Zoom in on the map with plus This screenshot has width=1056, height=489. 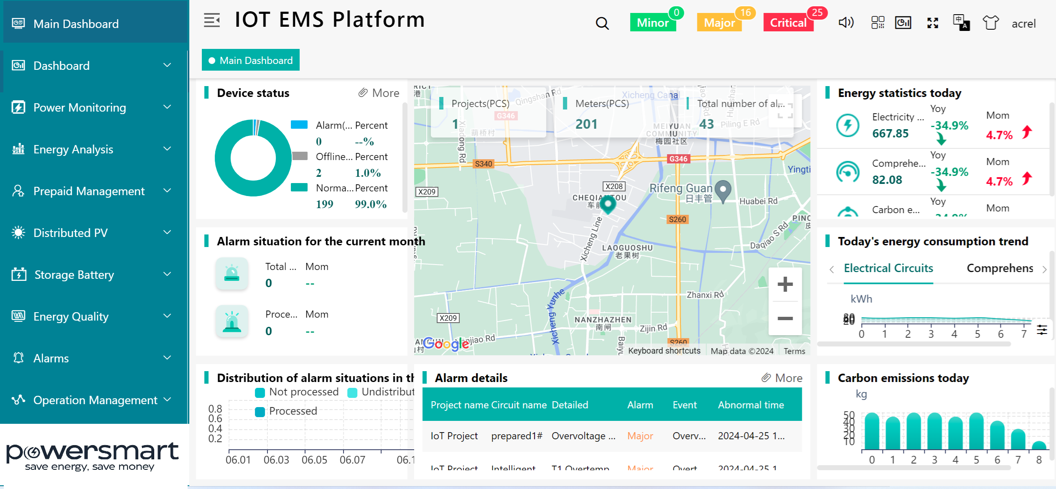pyautogui.click(x=785, y=284)
